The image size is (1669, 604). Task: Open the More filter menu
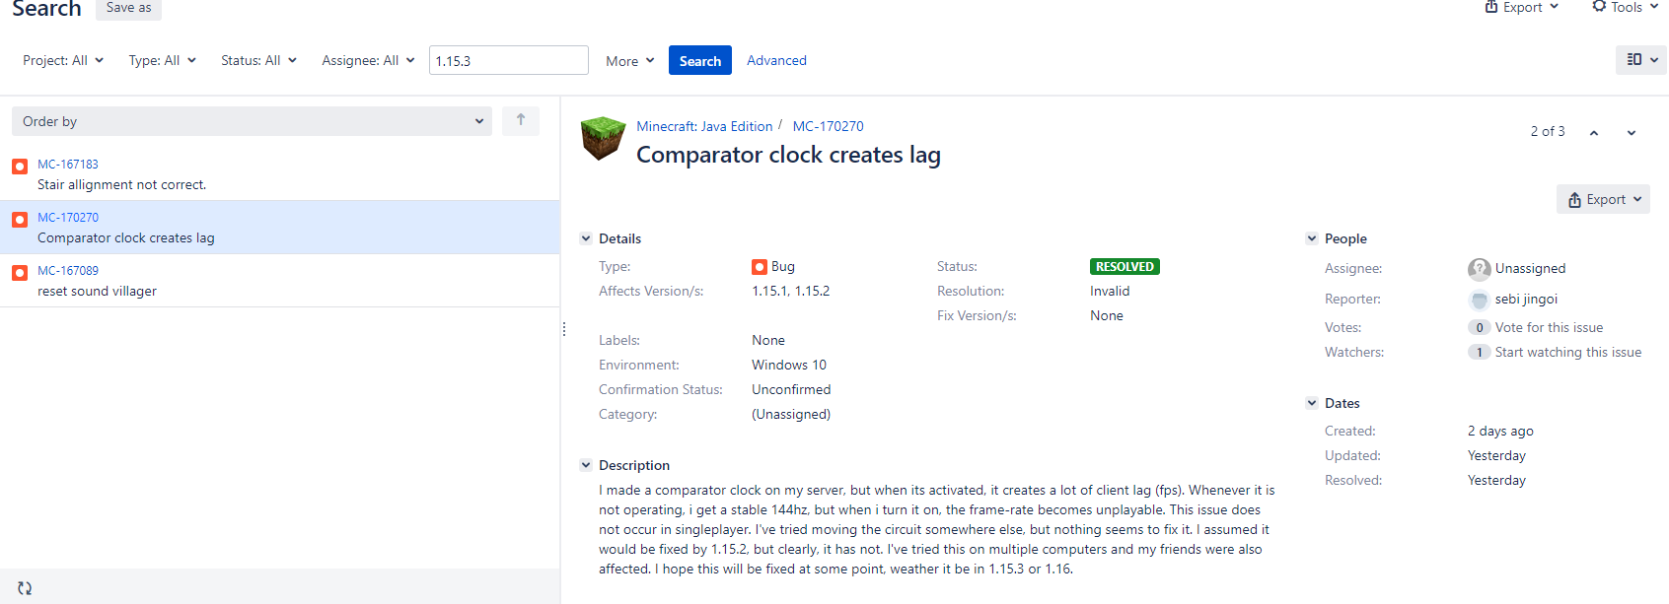coord(629,61)
